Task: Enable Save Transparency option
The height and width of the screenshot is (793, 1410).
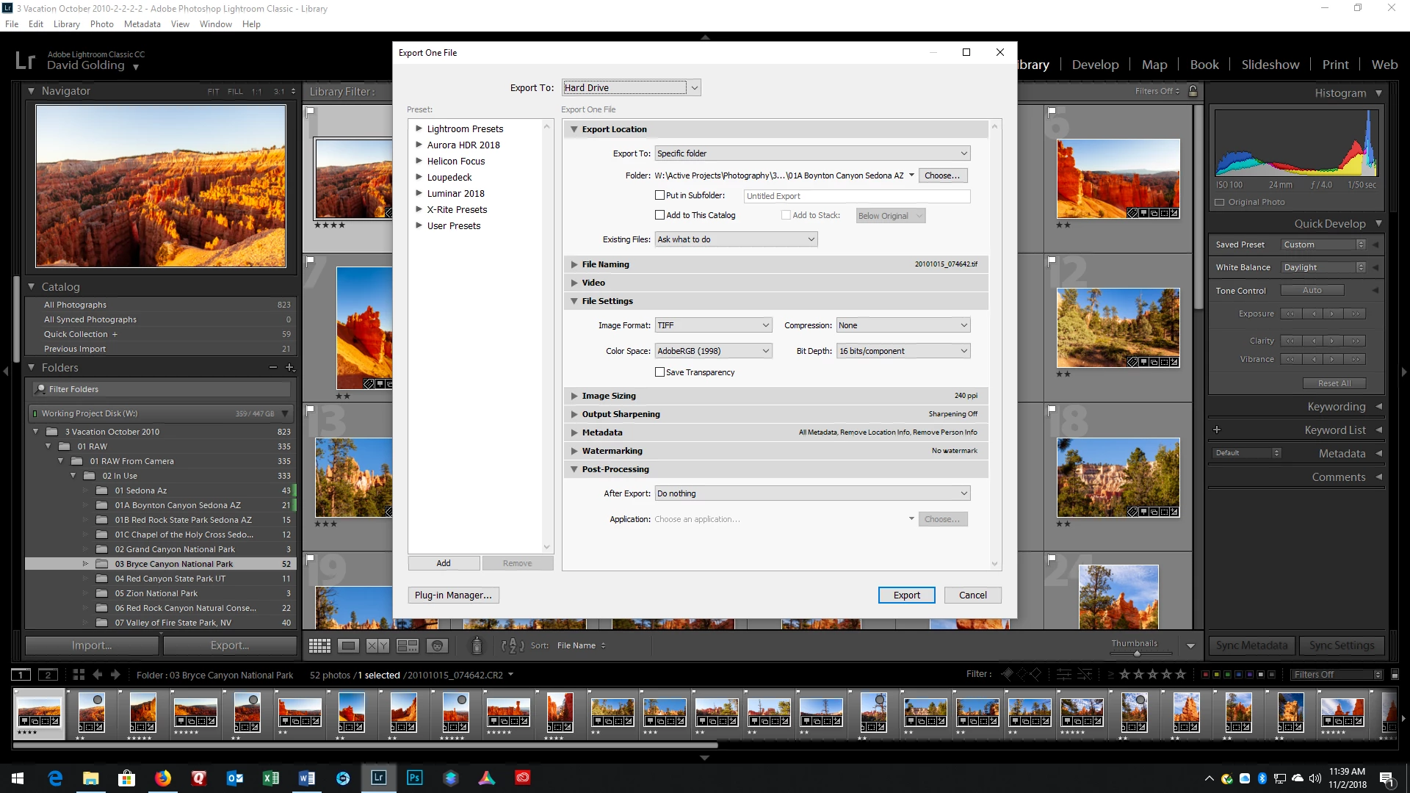Action: 659,372
